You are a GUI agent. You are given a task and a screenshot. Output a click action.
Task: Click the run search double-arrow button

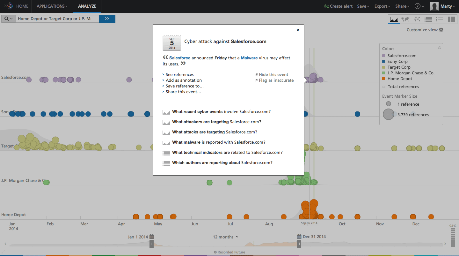pyautogui.click(x=107, y=19)
